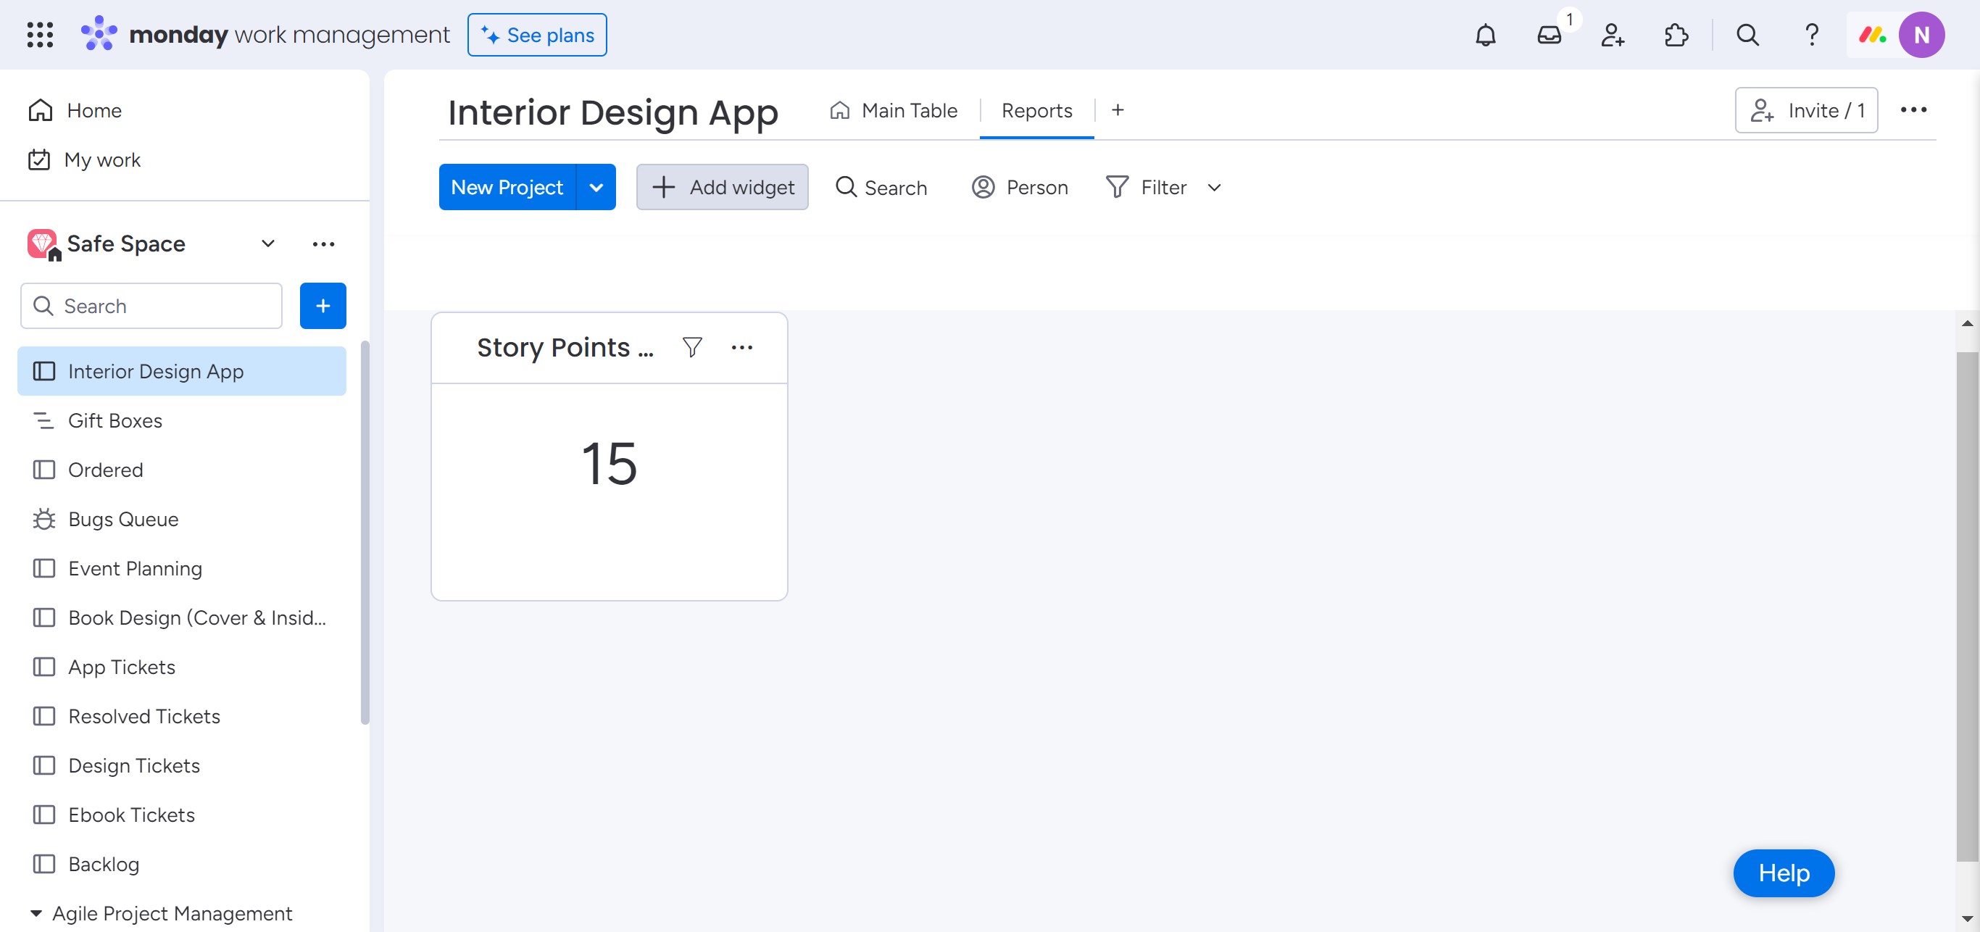Open the inbox tray icon
This screenshot has height=932, width=1980.
(1549, 36)
